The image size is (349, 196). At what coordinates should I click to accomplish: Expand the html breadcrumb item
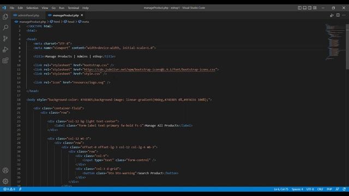tap(57, 22)
